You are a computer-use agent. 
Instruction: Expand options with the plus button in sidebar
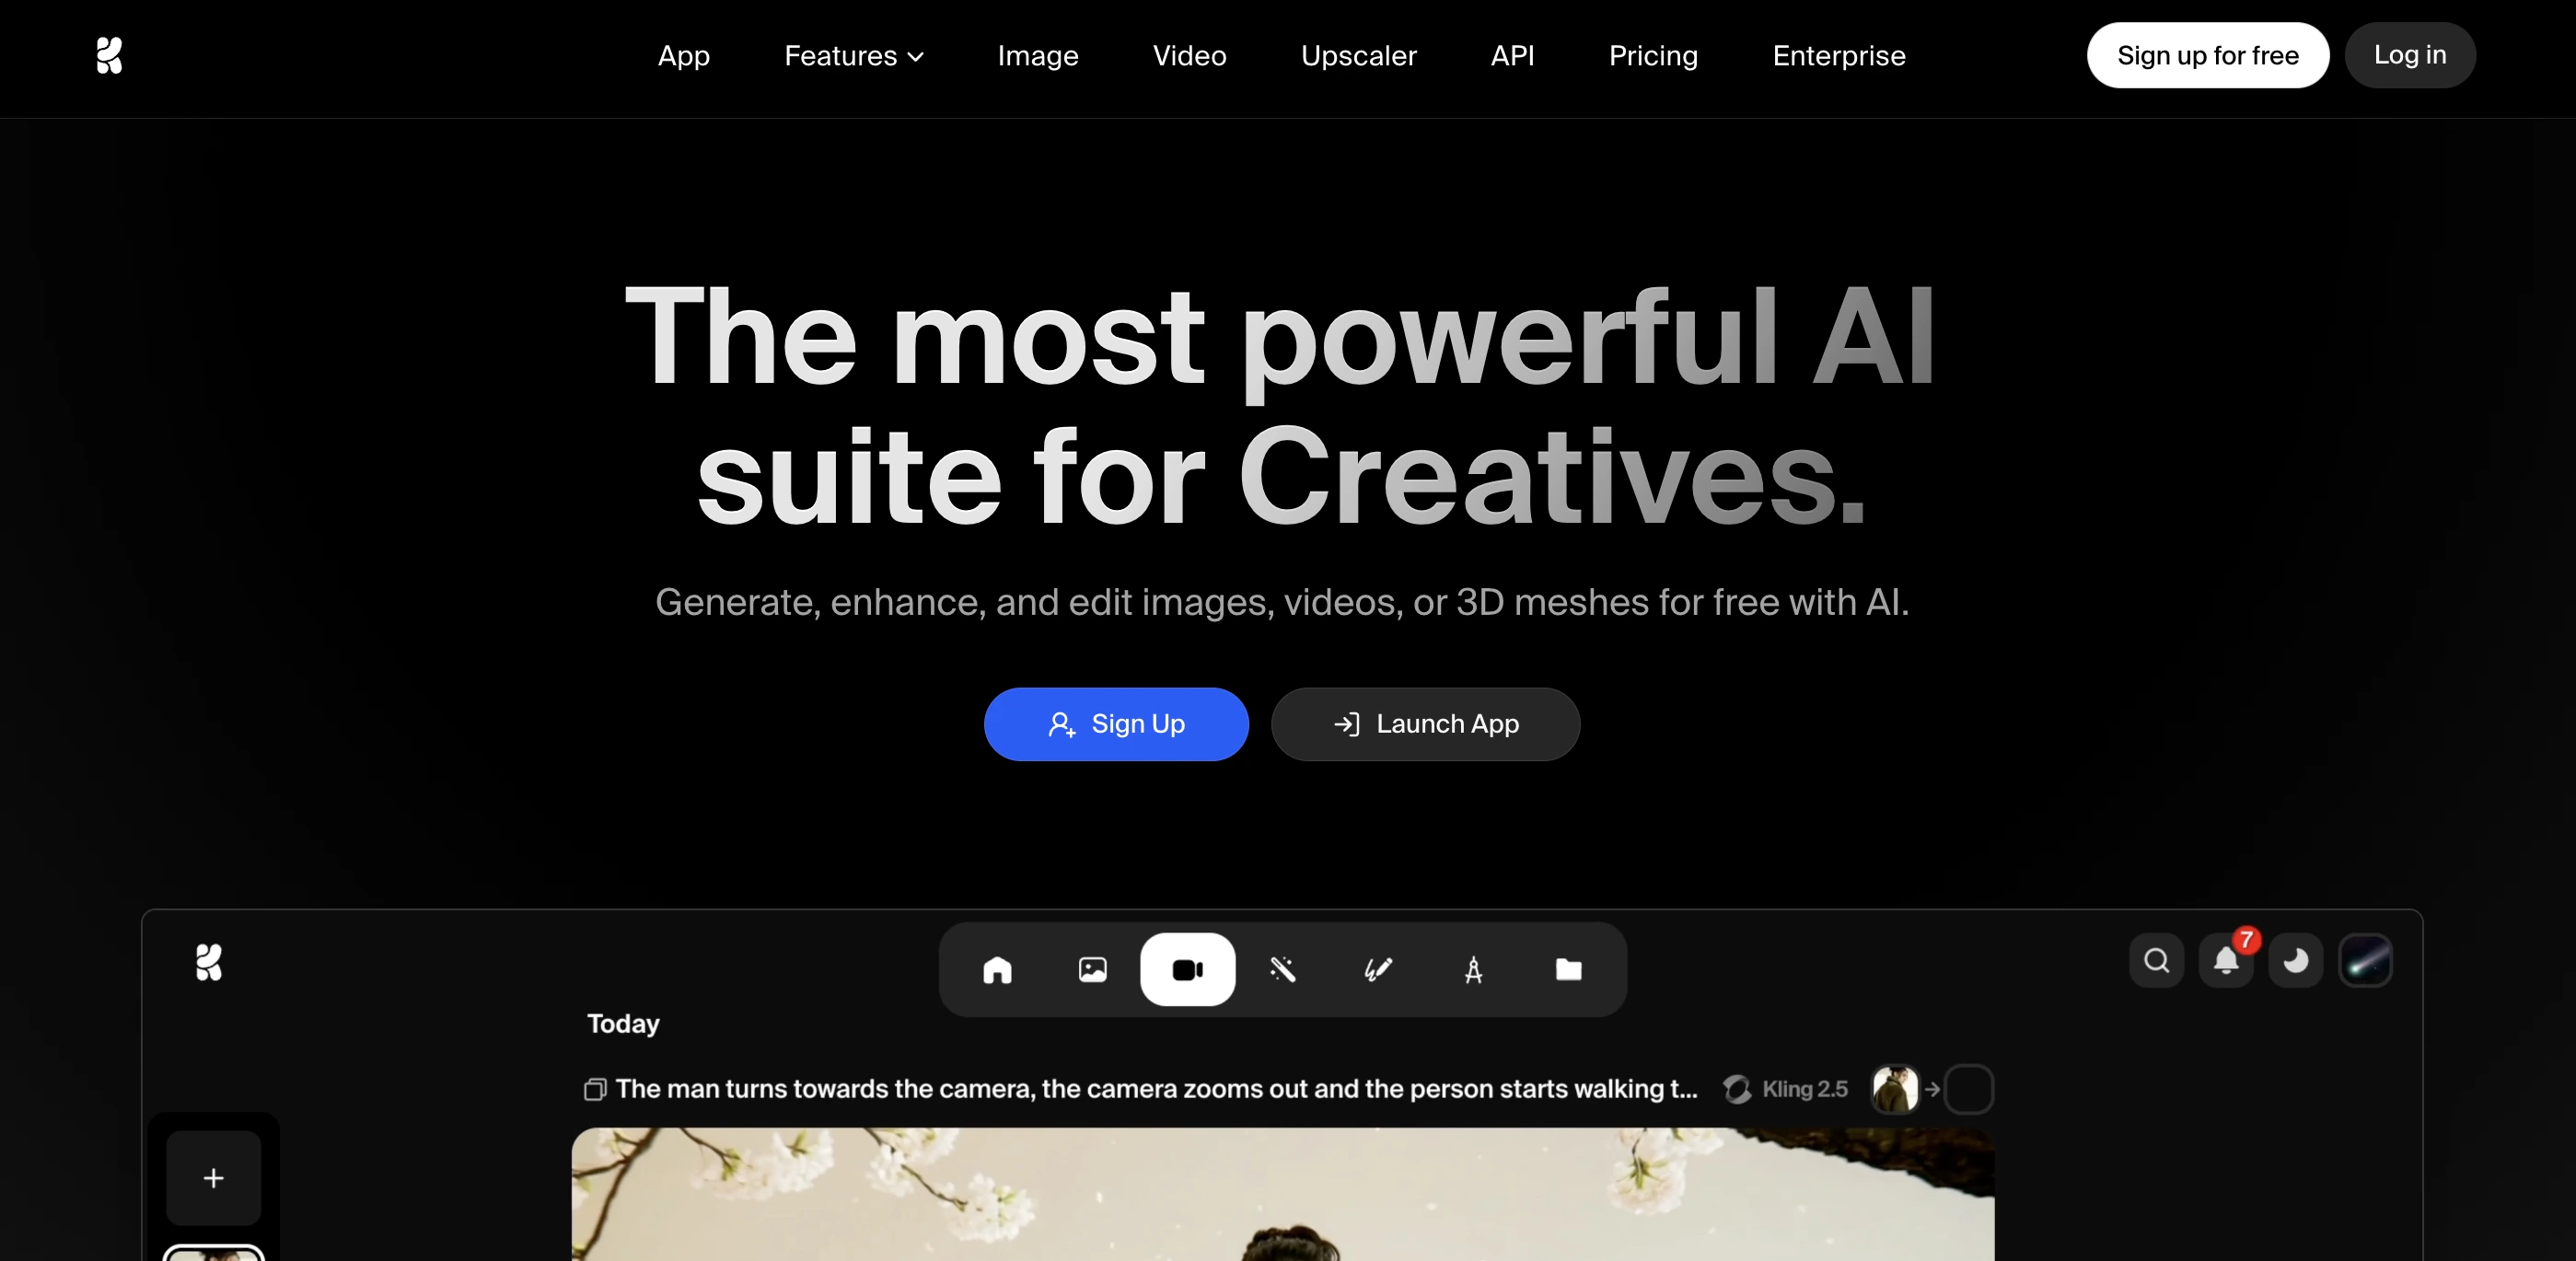point(213,1178)
